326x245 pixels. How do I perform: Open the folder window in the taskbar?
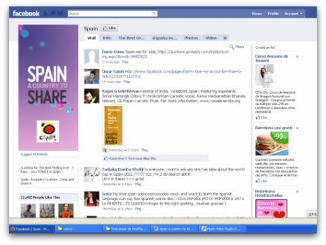click(x=78, y=229)
